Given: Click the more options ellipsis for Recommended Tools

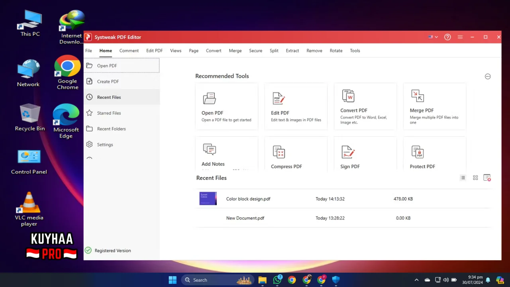Looking at the screenshot, I should (x=488, y=77).
